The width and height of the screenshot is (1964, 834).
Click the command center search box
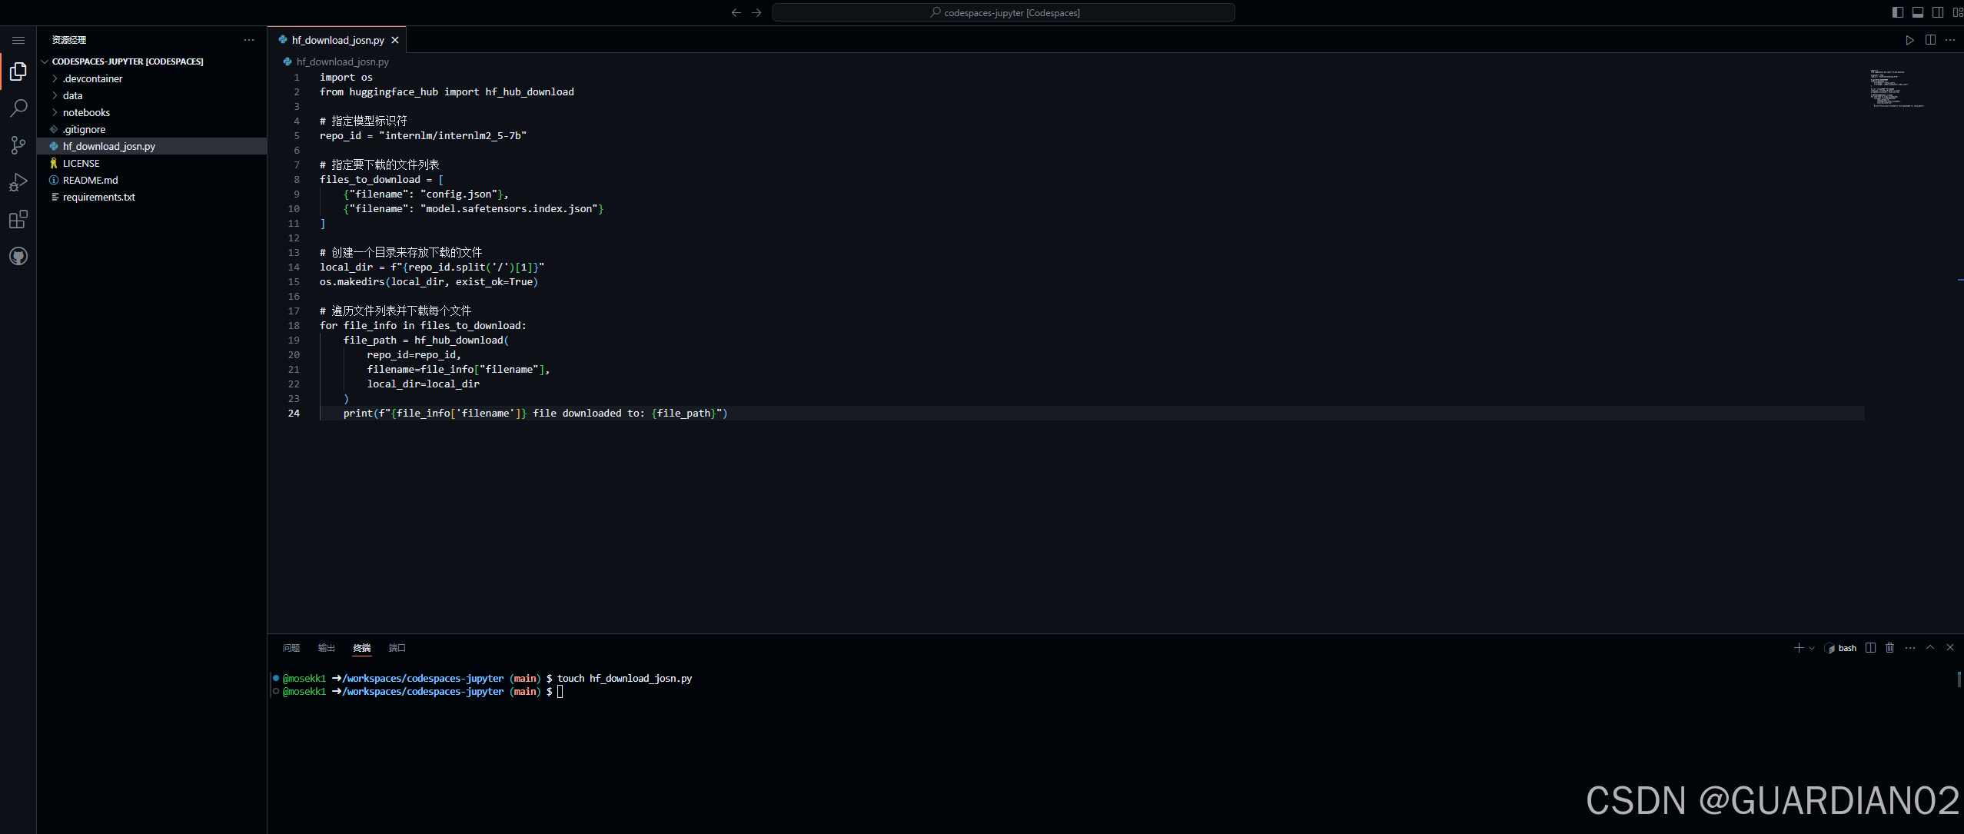pyautogui.click(x=1003, y=12)
